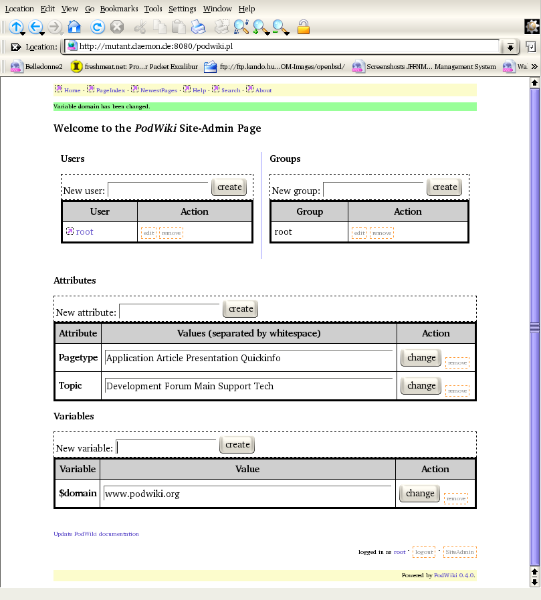Click the scrollbar up arrow at top

coord(534,82)
